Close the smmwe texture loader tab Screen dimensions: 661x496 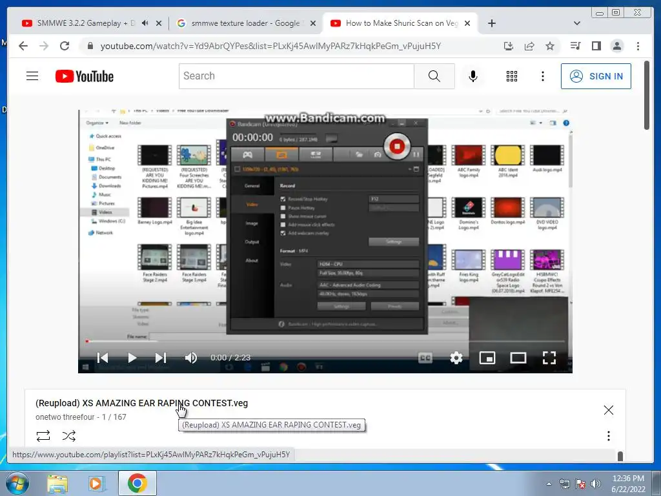(x=313, y=23)
